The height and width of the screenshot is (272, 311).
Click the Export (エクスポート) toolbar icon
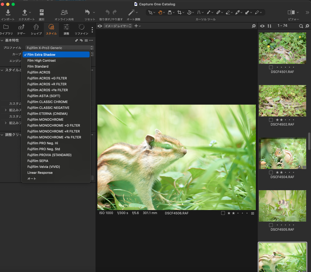coord(25,13)
